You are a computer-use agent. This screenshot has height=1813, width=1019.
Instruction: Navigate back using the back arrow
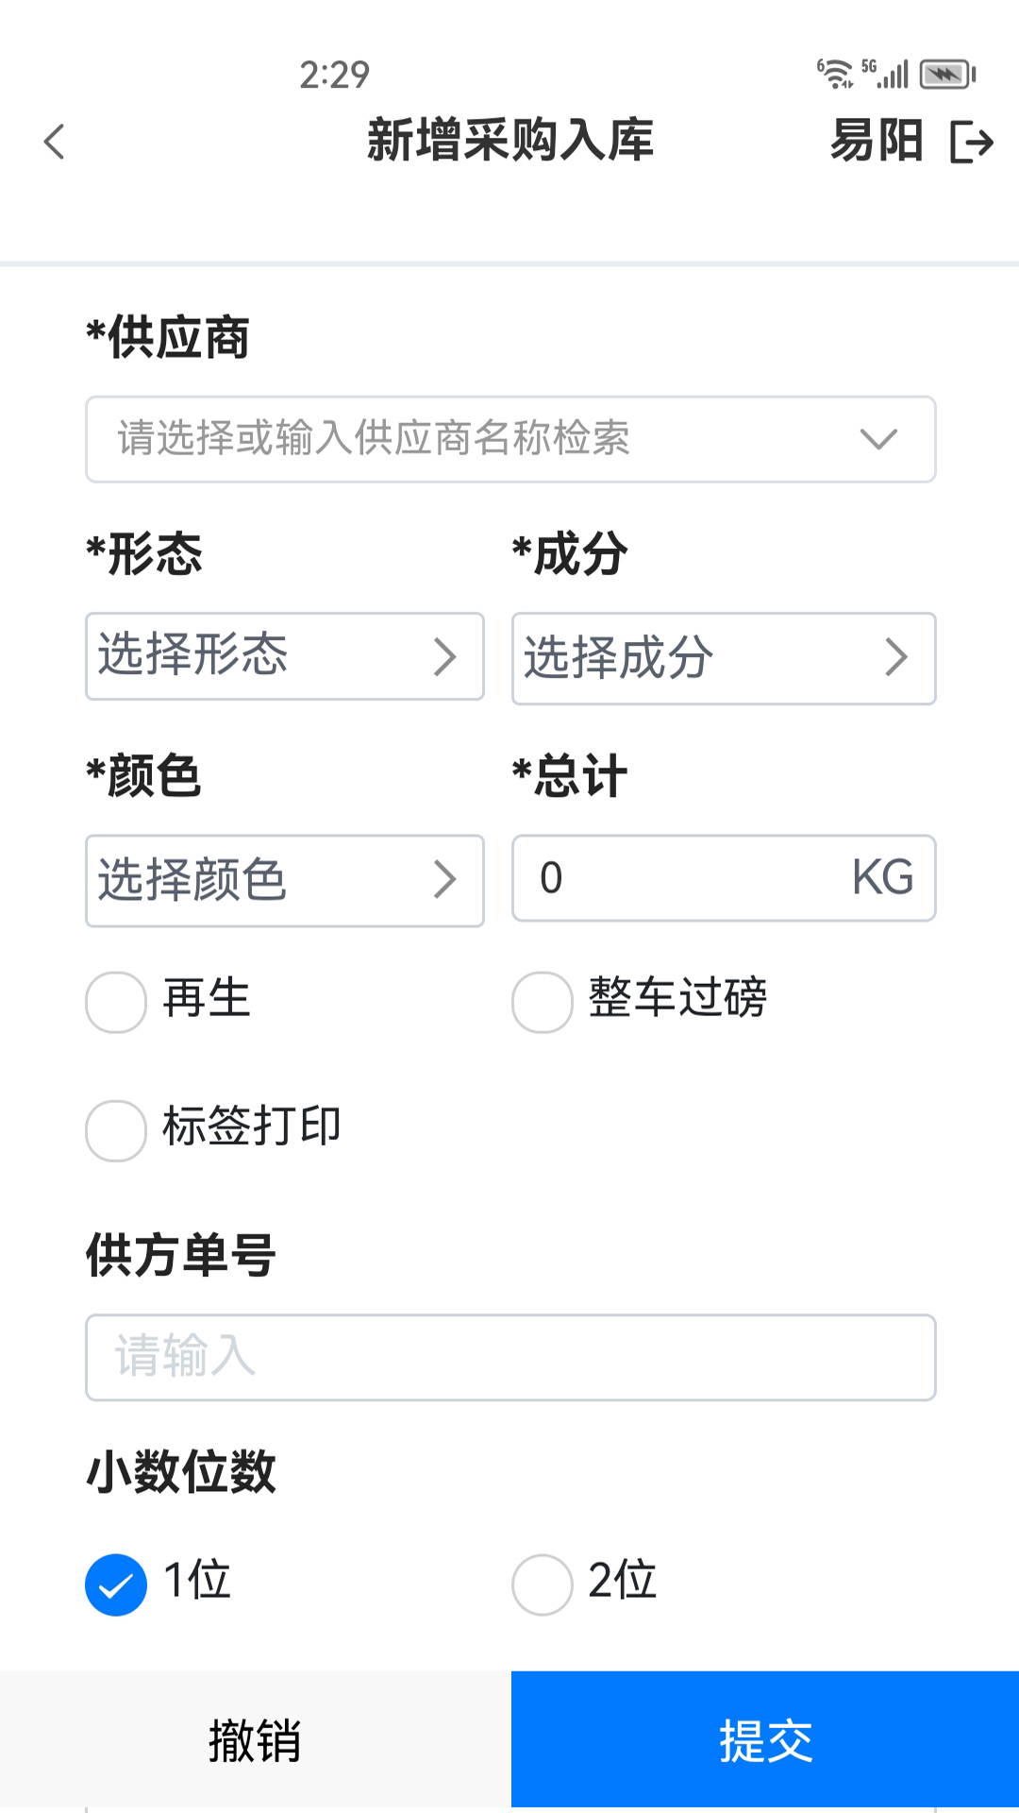54,142
